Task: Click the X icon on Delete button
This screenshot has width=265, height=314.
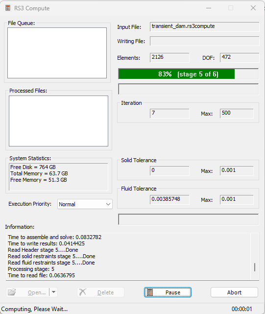Action: coord(82,292)
